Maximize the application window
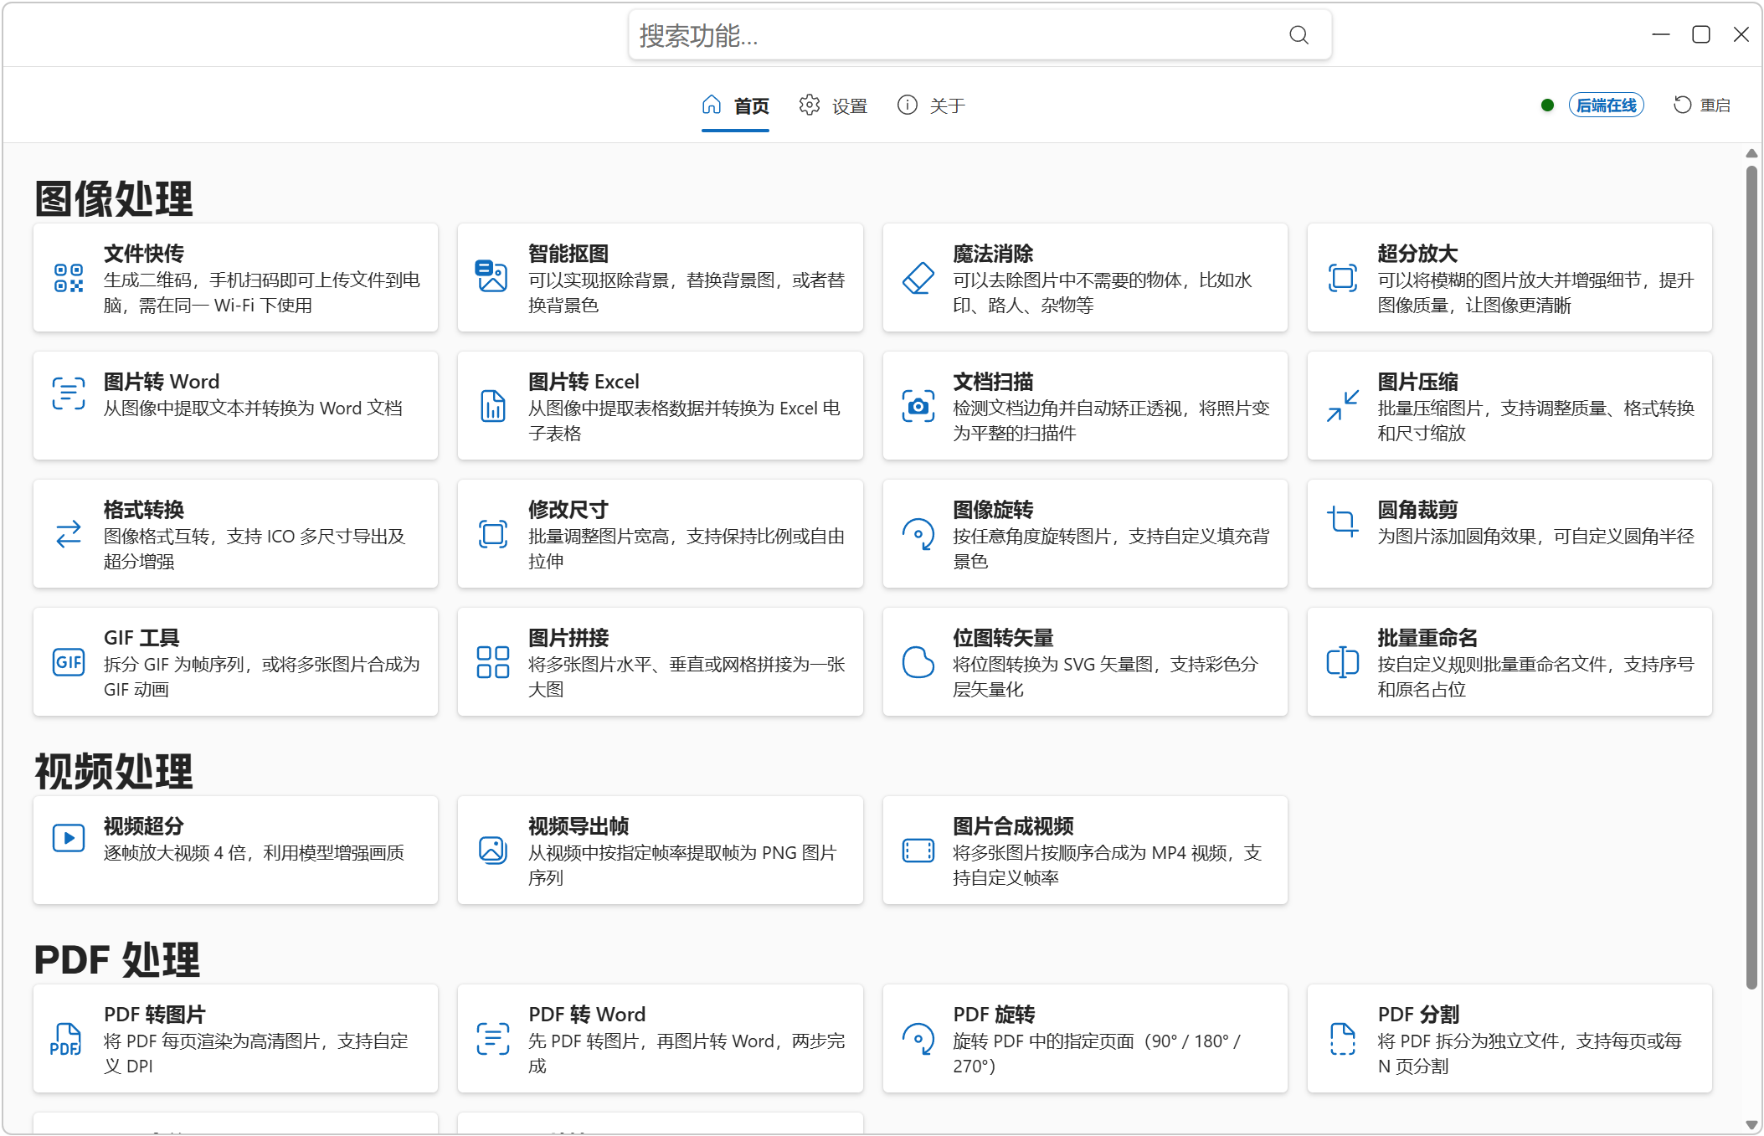Image resolution: width=1764 pixels, height=1136 pixels. pyautogui.click(x=1701, y=34)
